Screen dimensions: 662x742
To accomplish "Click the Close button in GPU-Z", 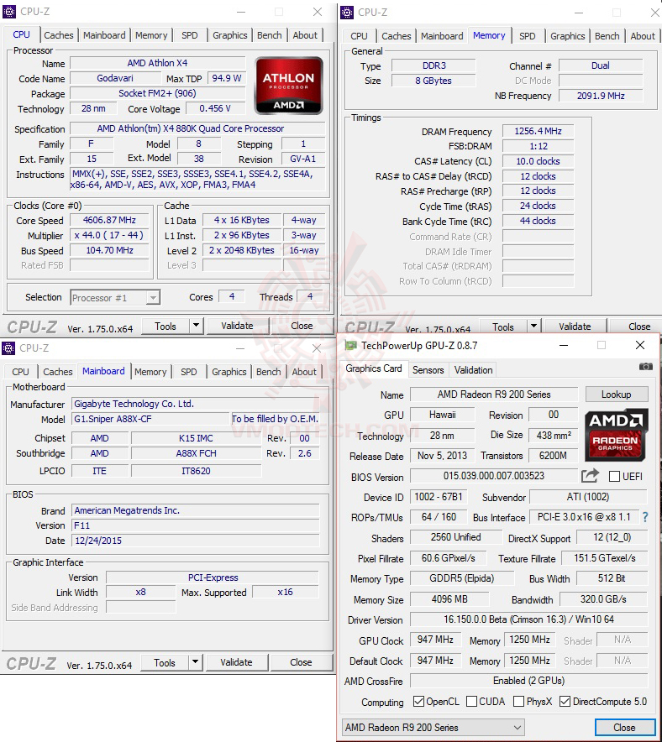I will tap(624, 728).
